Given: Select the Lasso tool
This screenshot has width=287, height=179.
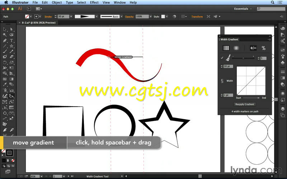Looking at the screenshot, I should point(11,35).
